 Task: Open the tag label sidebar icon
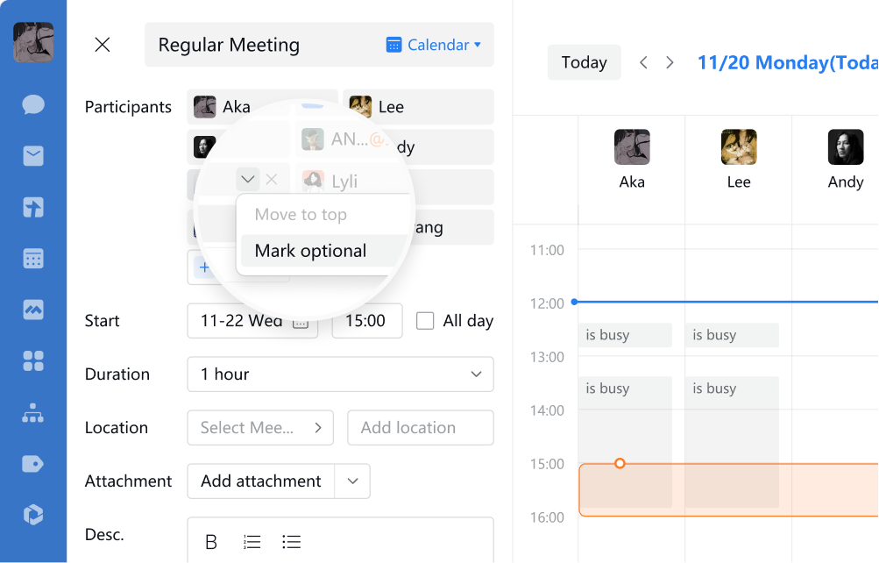point(33,464)
